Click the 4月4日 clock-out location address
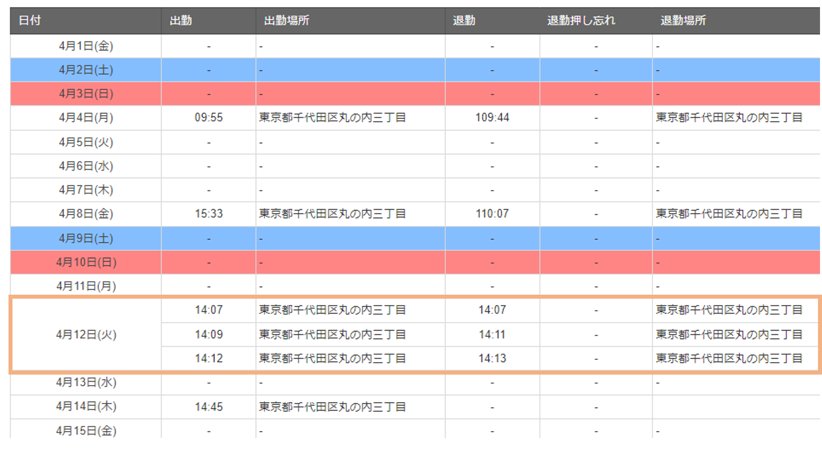 729,118
